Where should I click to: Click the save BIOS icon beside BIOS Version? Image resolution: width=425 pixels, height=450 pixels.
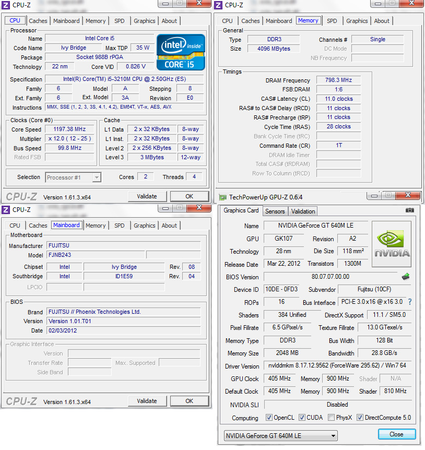pyautogui.click(x=405, y=276)
